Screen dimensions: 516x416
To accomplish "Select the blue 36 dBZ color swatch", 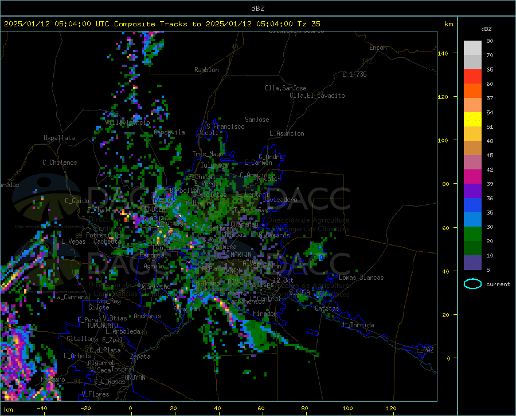I will (472, 205).
